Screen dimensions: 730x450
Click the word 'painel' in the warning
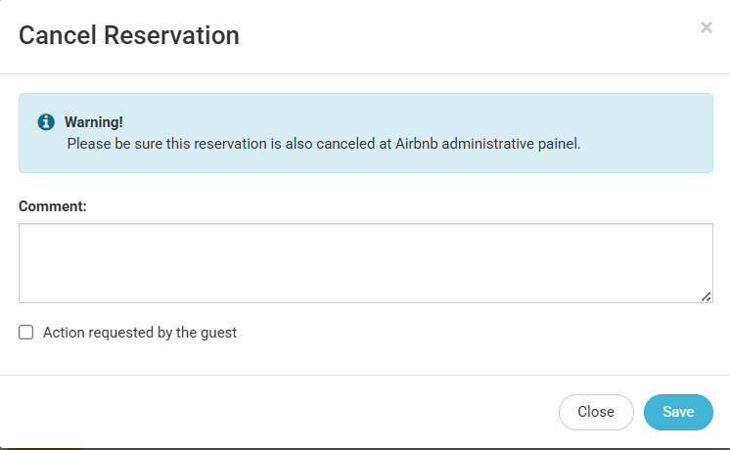[559, 144]
